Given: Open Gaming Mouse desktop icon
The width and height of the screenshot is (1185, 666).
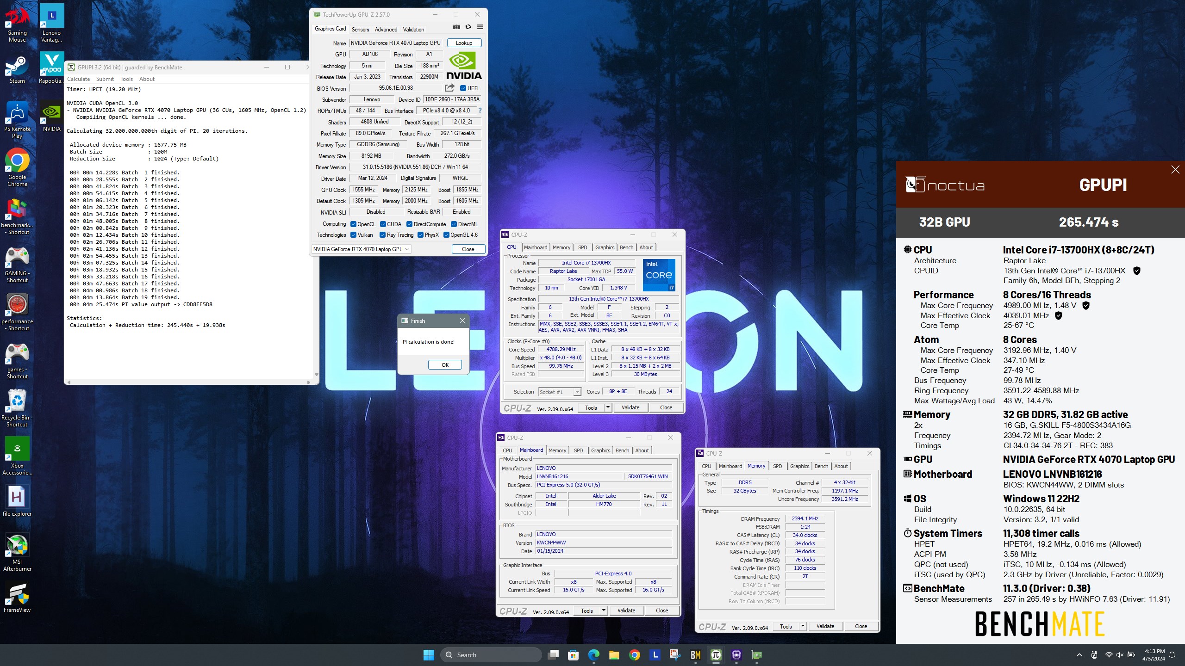Looking at the screenshot, I should pyautogui.click(x=17, y=24).
